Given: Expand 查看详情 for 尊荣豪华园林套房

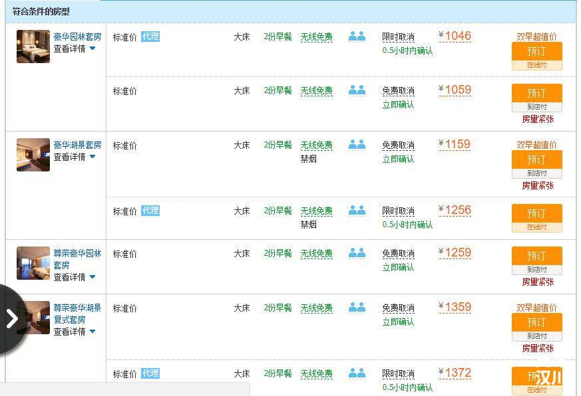Looking at the screenshot, I should coord(75,277).
